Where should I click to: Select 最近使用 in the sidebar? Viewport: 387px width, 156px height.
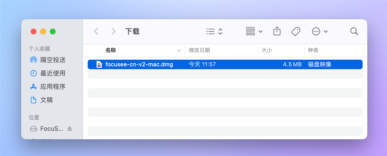(x=48, y=73)
